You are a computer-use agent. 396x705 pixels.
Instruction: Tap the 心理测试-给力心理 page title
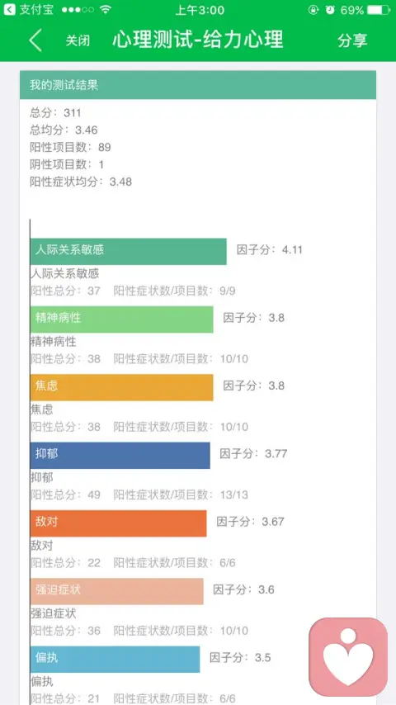coord(198,40)
